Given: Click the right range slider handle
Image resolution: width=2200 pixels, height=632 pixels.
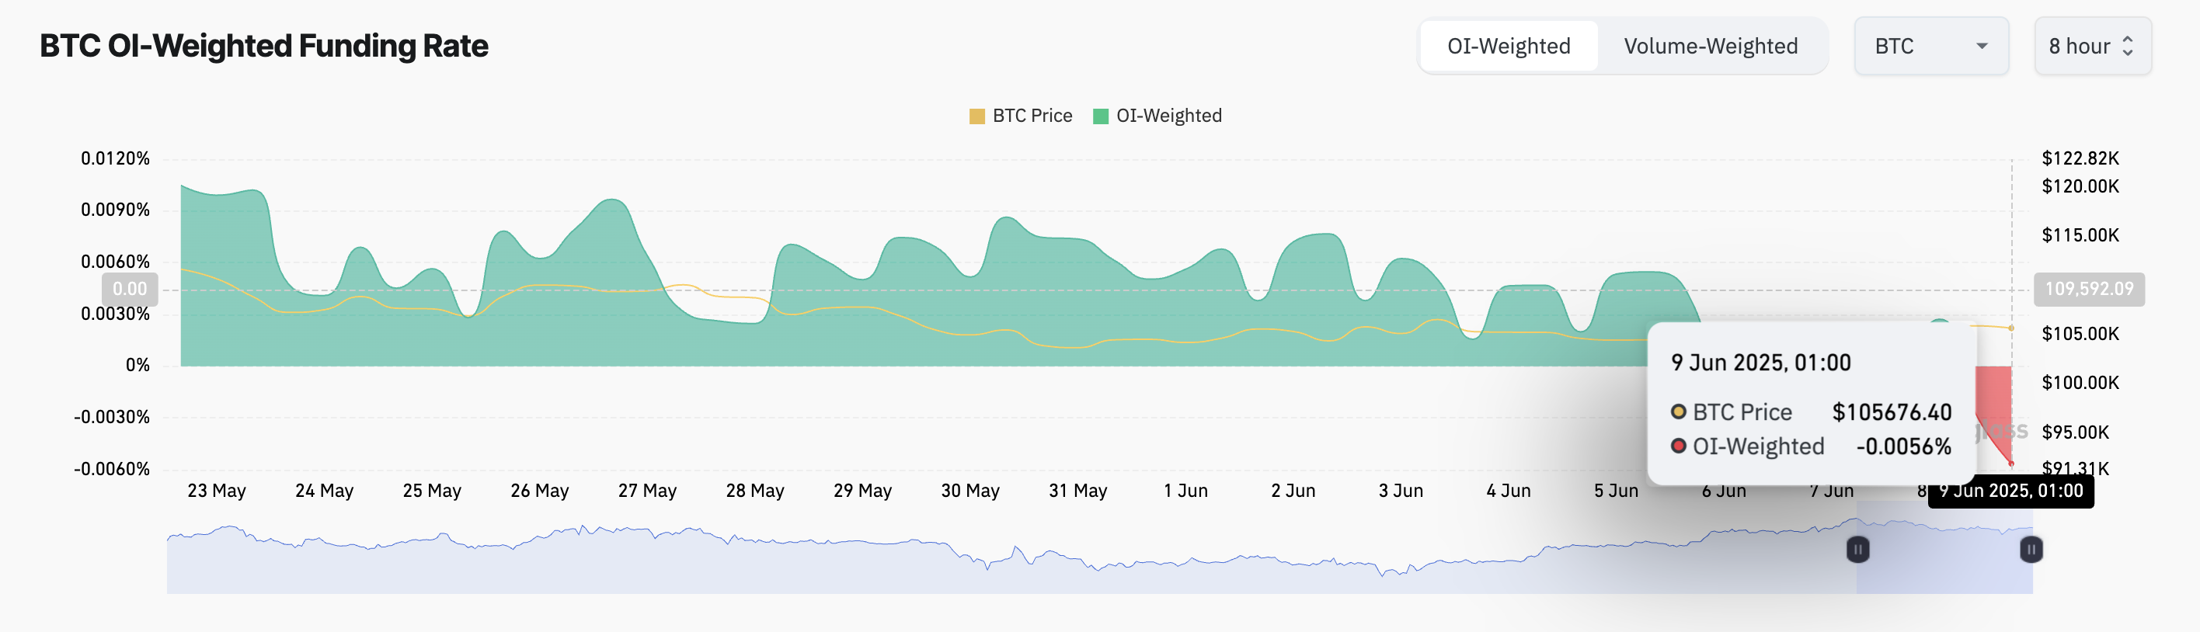Looking at the screenshot, I should point(2031,549).
